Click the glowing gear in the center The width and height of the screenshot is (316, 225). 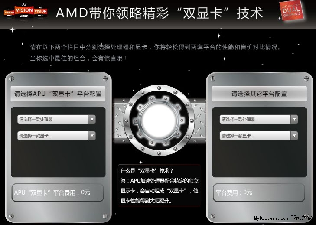pos(159,121)
